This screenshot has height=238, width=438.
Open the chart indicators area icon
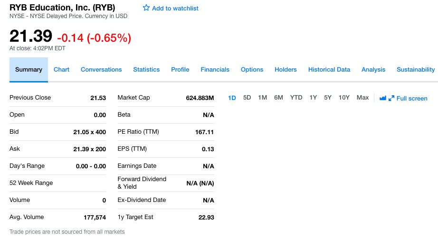(383, 98)
